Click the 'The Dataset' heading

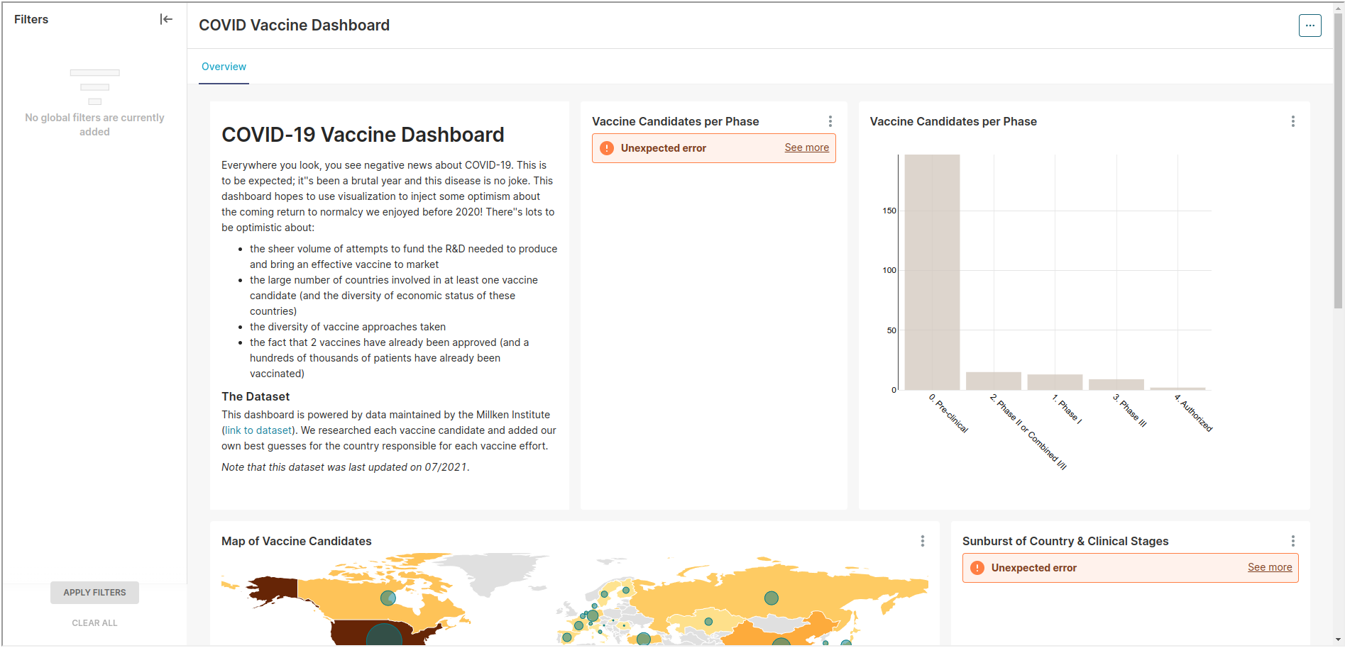tap(256, 396)
